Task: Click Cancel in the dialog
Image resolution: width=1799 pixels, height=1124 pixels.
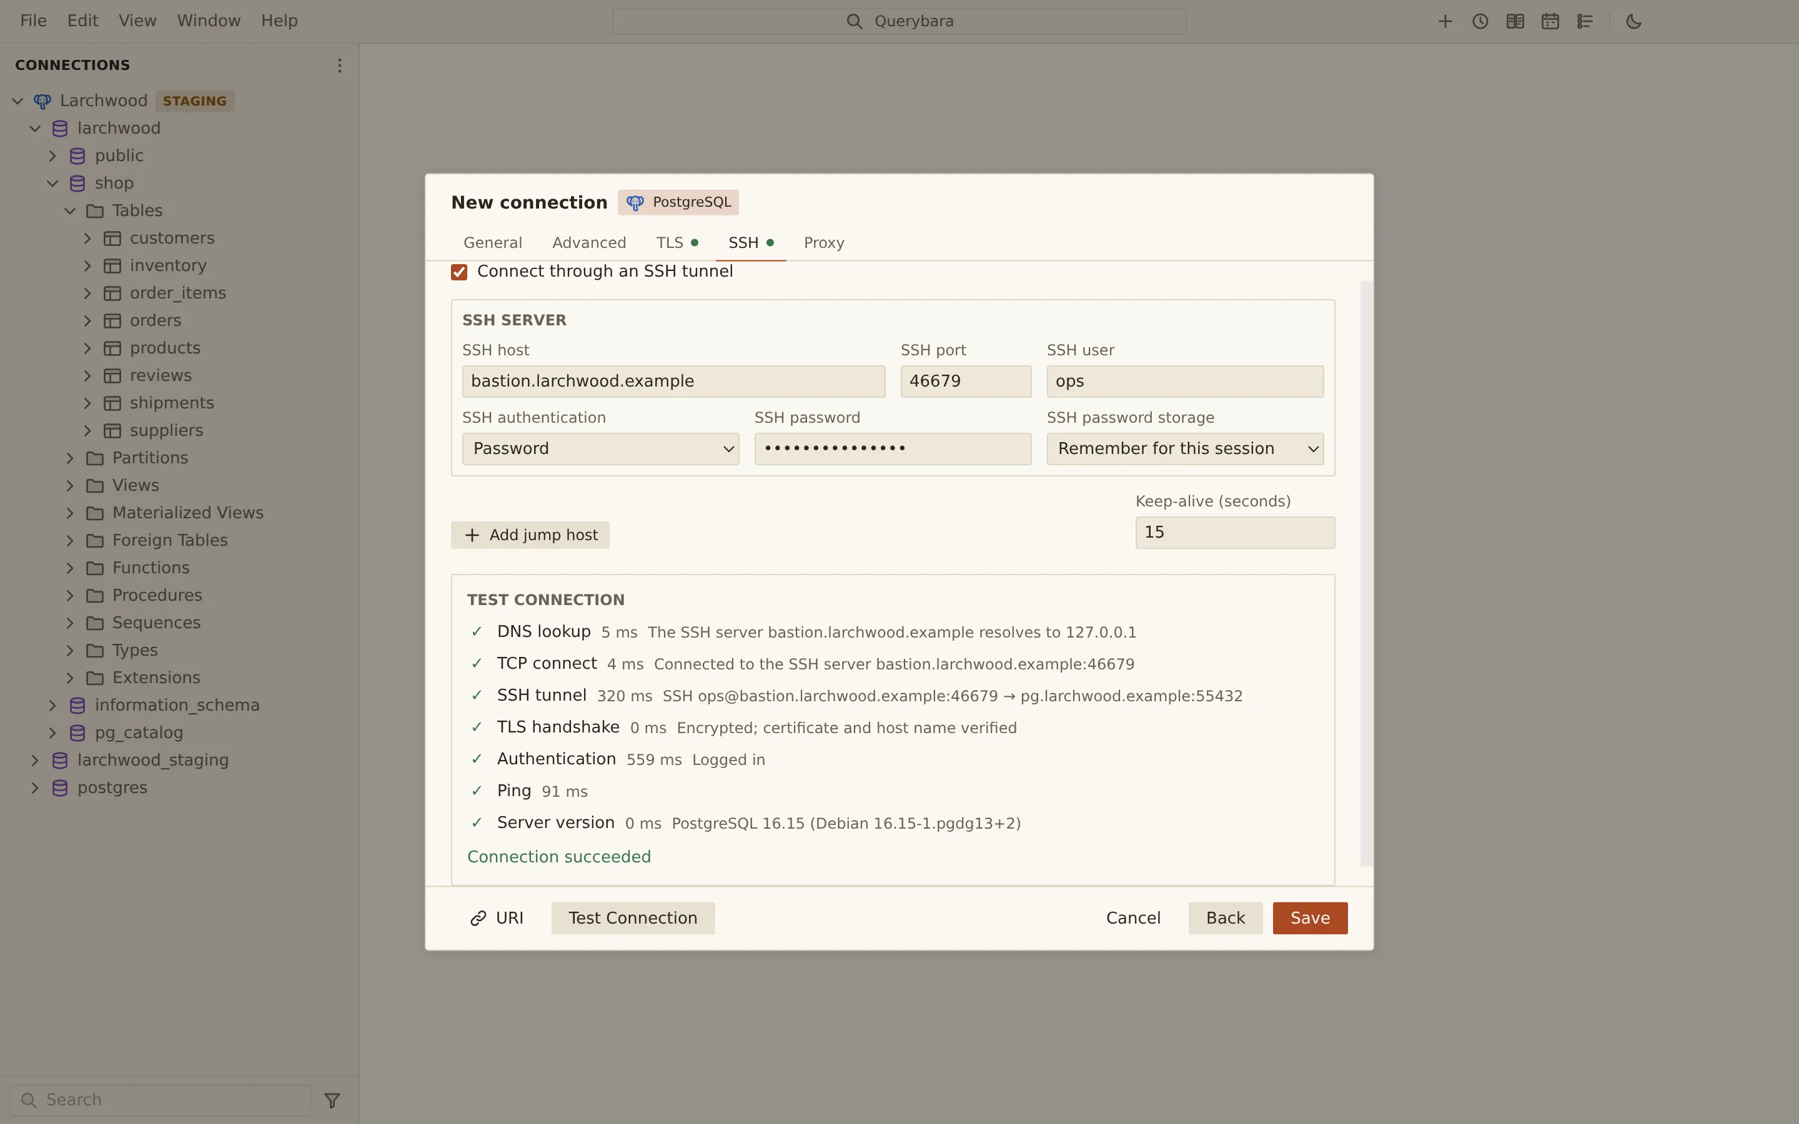Action: [x=1133, y=918]
